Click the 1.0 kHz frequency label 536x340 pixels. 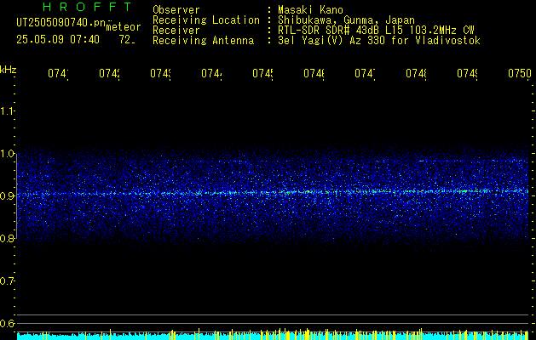(x=7, y=154)
